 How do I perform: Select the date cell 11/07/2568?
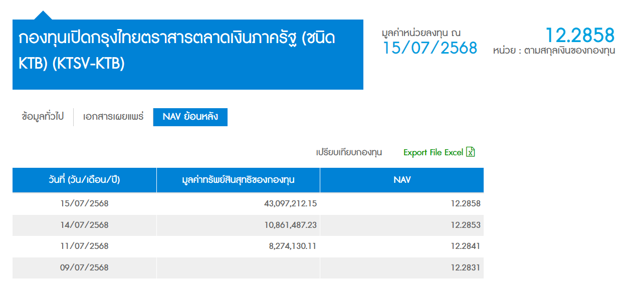click(x=84, y=246)
